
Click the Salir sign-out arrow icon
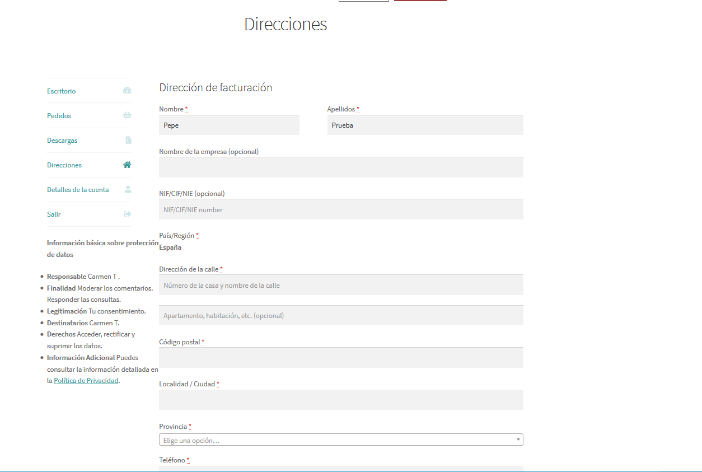click(127, 214)
